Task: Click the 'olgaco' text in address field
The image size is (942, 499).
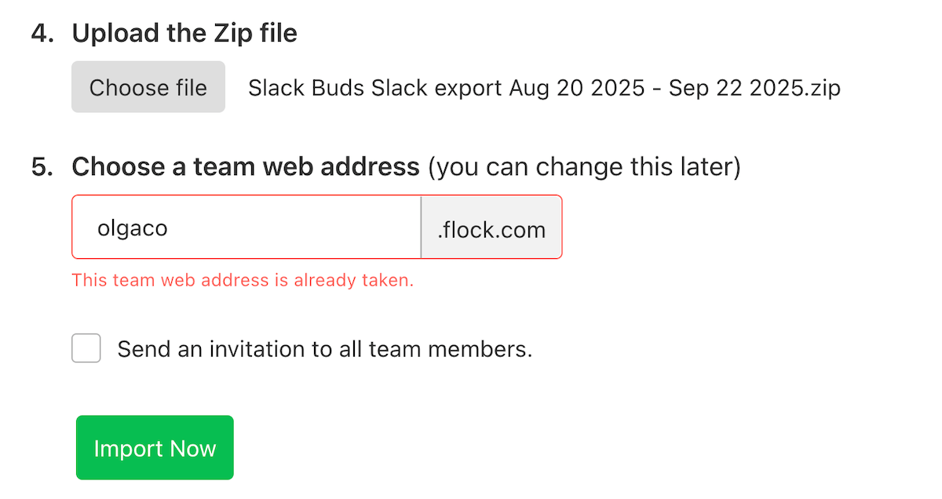Action: (133, 228)
